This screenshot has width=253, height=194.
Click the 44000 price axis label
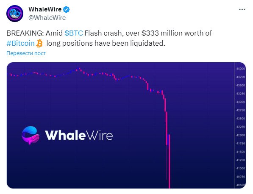241,69
